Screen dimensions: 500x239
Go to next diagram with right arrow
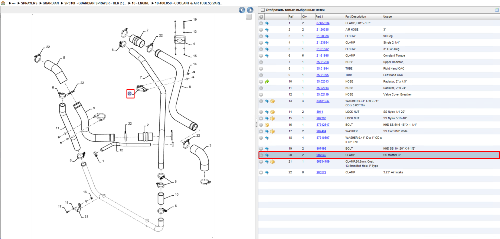tap(250, 10)
